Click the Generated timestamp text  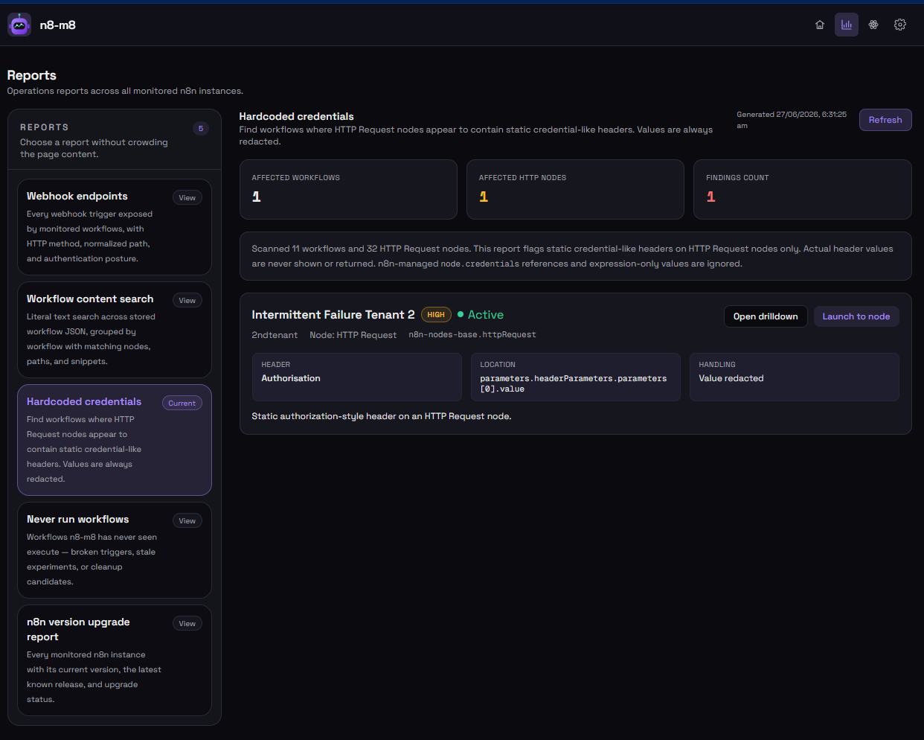792,120
